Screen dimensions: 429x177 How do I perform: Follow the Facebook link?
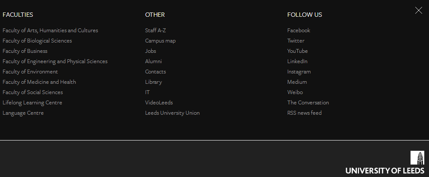click(298, 31)
